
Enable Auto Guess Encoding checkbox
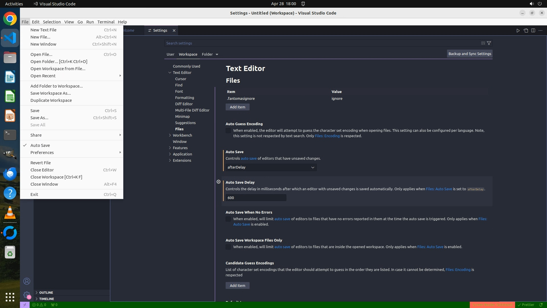click(x=228, y=131)
